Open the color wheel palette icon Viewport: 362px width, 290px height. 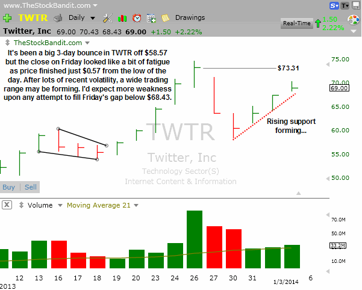click(x=354, y=20)
